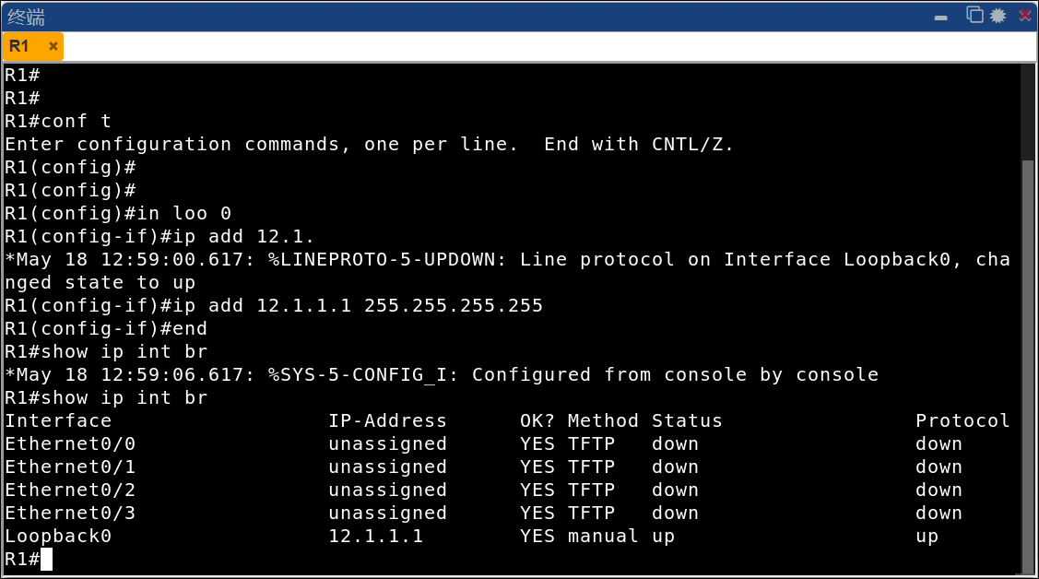Image resolution: width=1039 pixels, height=579 pixels.
Task: Click the IP-Address column header
Action: point(387,420)
